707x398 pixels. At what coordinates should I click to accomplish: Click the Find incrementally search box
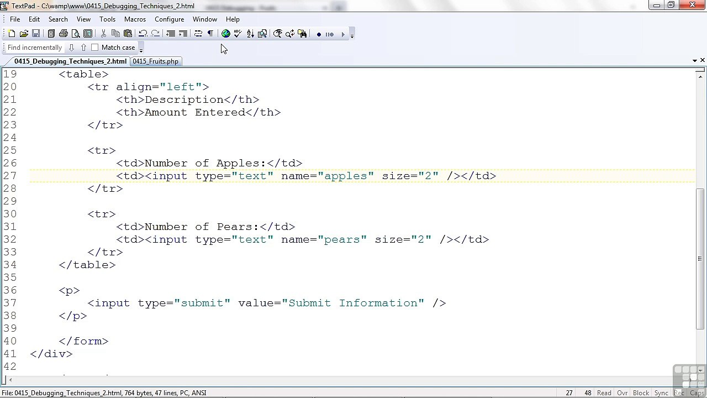point(35,48)
